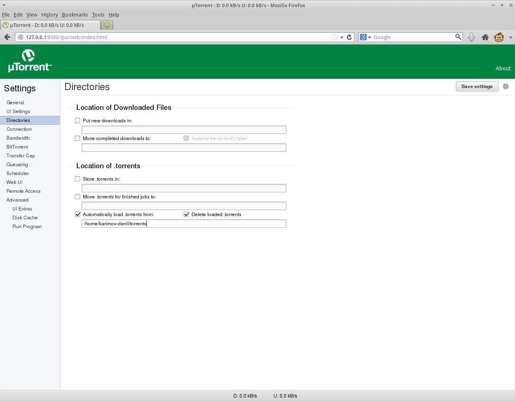Bookmark this page with the star icon
Screen dimensions: 515x402
tap(334, 37)
